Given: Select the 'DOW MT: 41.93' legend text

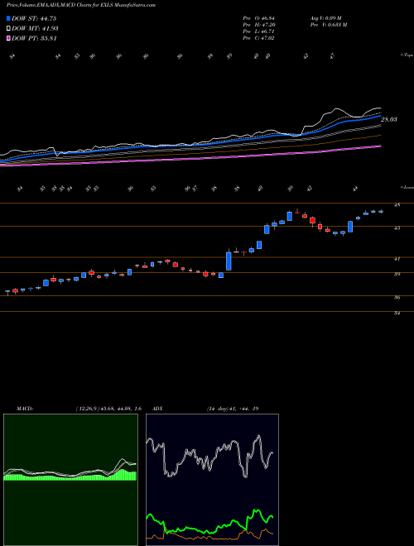Looking at the screenshot, I should [x=36, y=29].
